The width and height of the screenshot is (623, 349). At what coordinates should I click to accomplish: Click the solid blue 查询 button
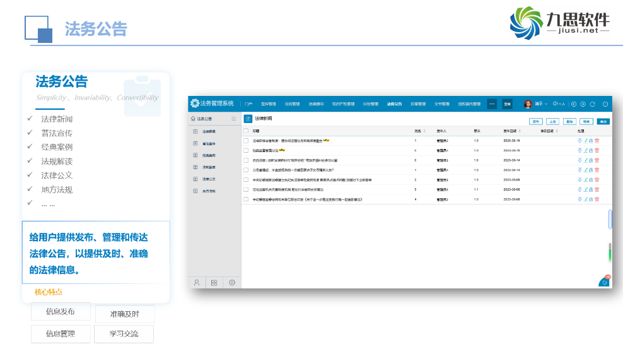point(603,121)
